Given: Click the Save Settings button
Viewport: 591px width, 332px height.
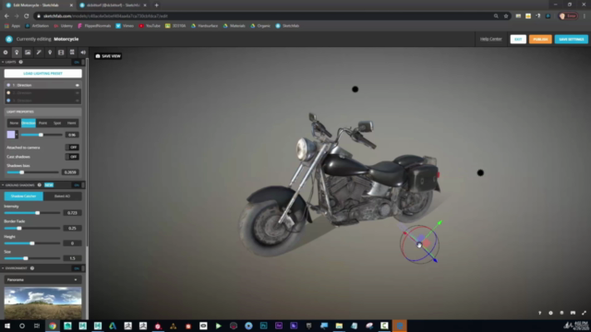Looking at the screenshot, I should (571, 39).
